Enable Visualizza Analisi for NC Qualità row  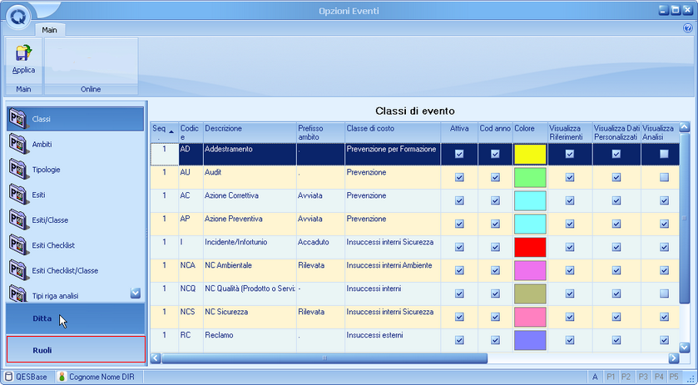point(664,294)
